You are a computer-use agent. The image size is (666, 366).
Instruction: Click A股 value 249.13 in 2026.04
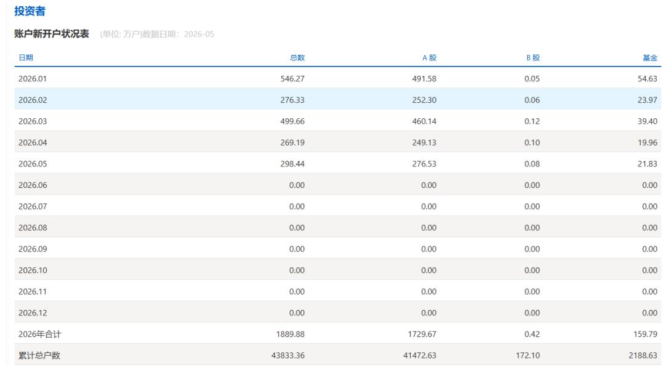[x=424, y=143]
